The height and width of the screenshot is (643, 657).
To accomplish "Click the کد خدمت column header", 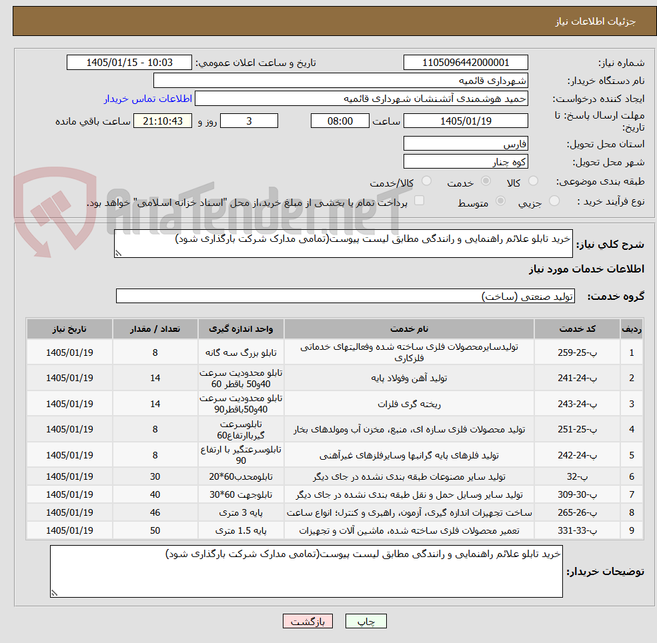I will (x=577, y=329).
